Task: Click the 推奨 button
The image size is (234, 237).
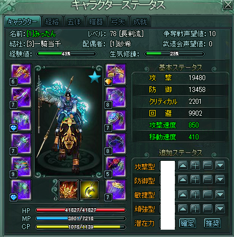Action: click(213, 223)
